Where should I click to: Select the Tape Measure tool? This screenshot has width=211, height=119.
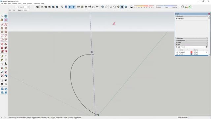[2, 56]
